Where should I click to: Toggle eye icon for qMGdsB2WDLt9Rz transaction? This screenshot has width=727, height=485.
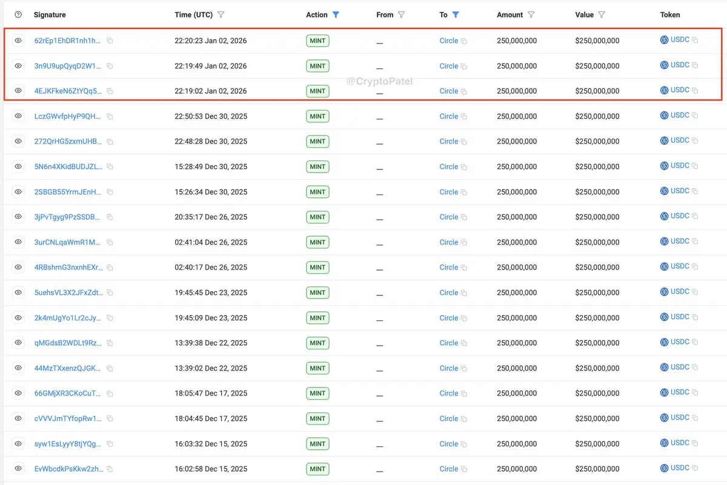click(x=18, y=342)
